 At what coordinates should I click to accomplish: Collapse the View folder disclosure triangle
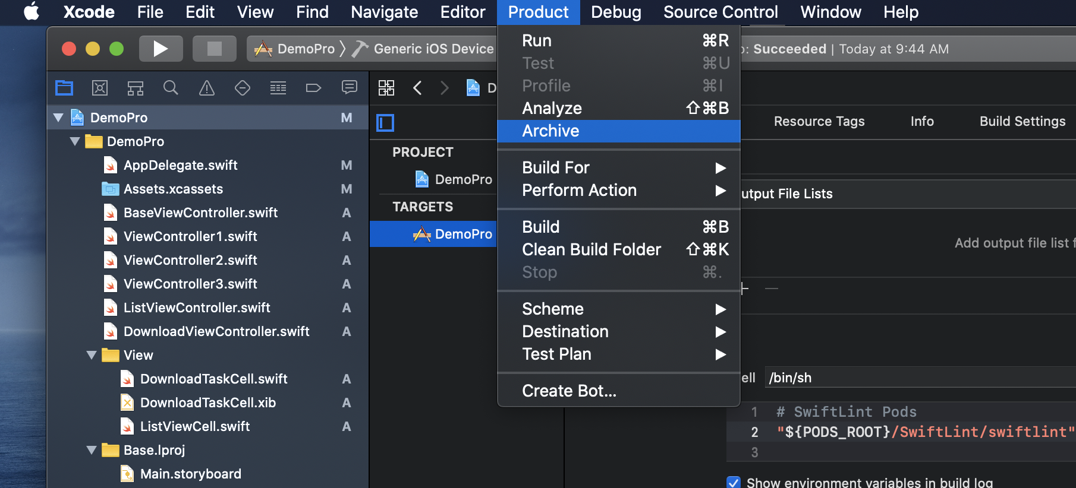tap(92, 355)
